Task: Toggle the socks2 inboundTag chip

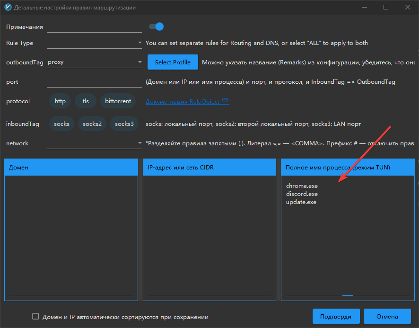Action: [92, 124]
